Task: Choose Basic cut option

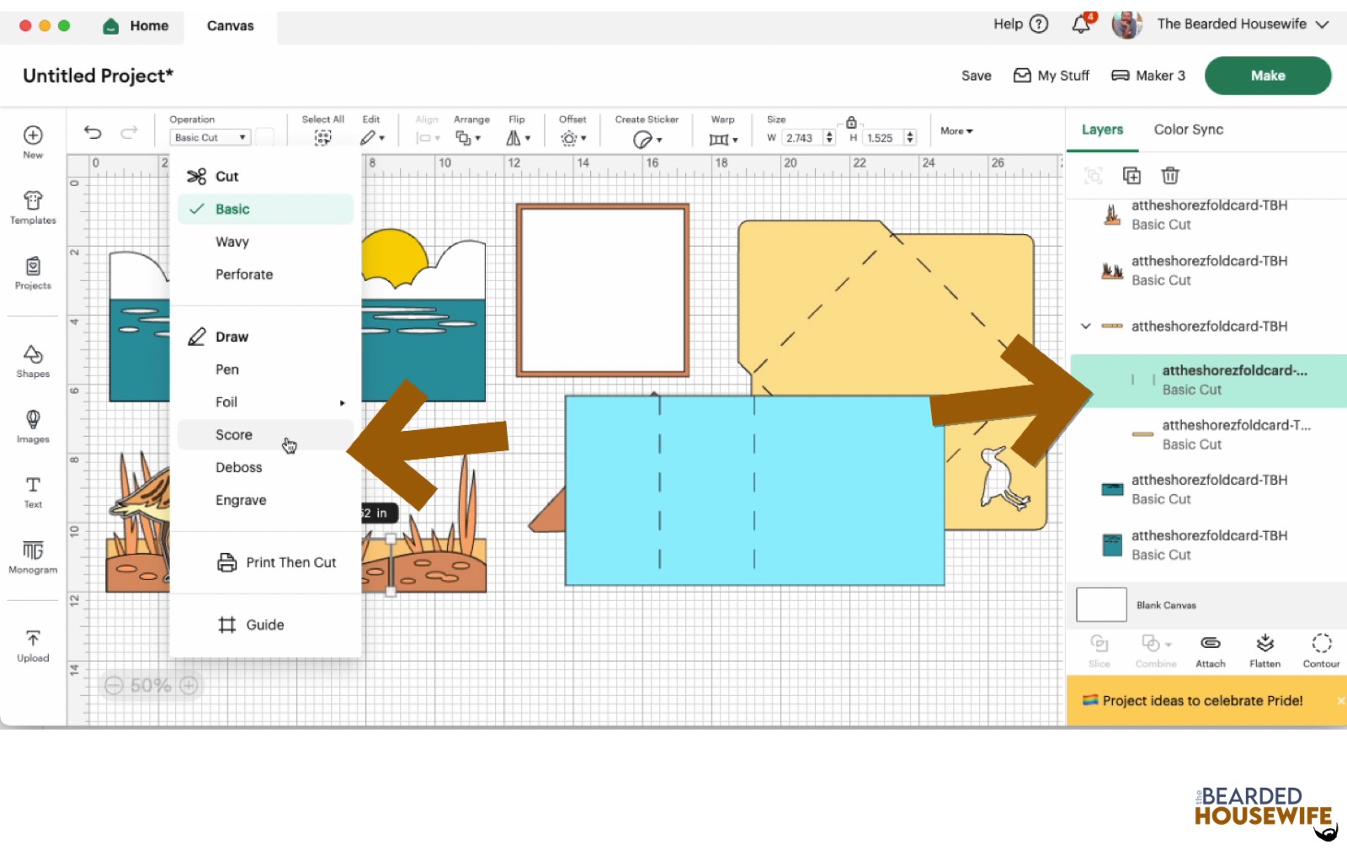Action: 265,209
